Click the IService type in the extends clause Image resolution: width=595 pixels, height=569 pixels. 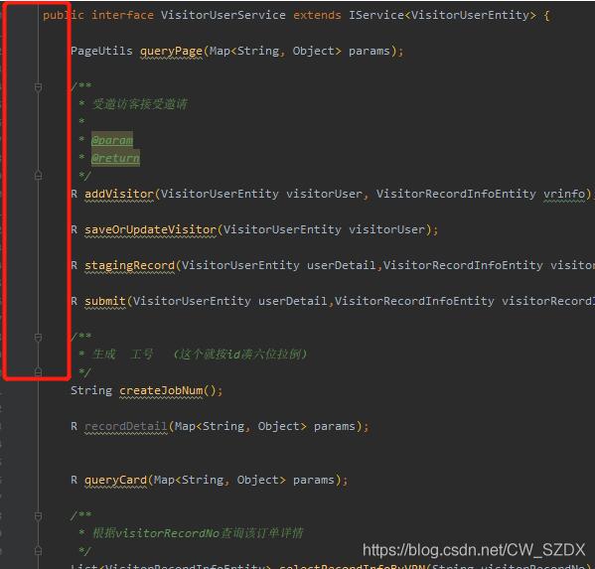click(x=376, y=15)
